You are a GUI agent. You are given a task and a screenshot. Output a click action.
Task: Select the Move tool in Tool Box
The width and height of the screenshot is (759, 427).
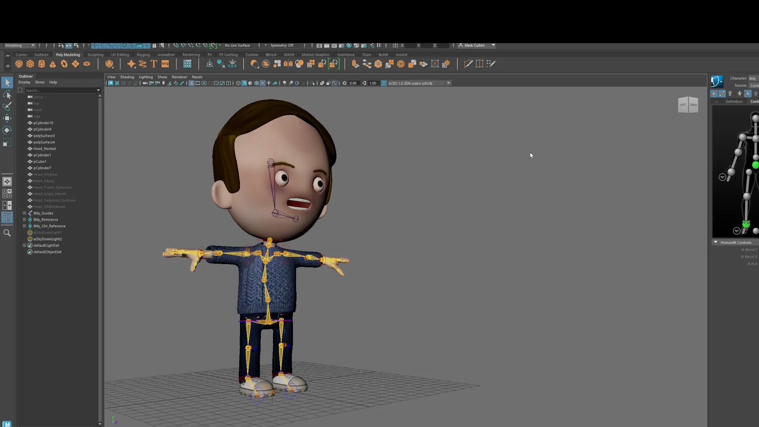click(7, 118)
